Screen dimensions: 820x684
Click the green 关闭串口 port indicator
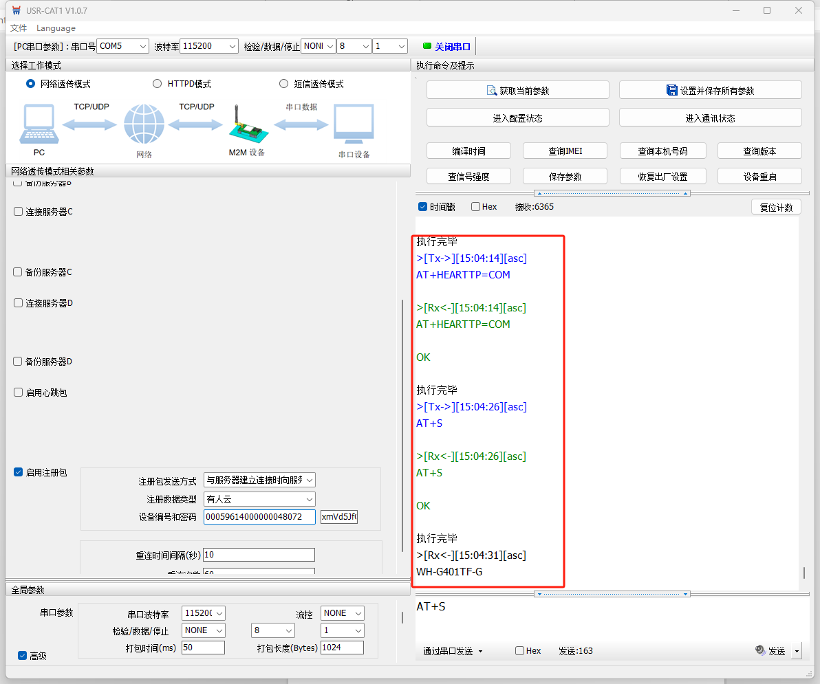click(x=427, y=46)
